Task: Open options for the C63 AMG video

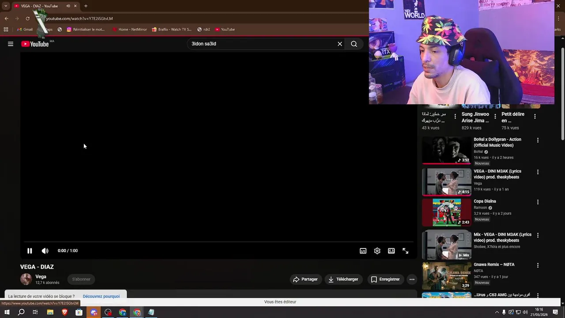Action: pos(538,295)
